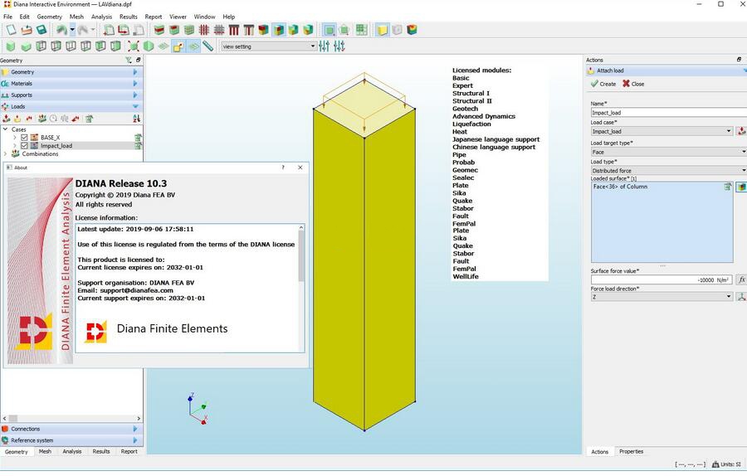Switch to the Properties tab
The height and width of the screenshot is (476, 747).
tap(632, 451)
